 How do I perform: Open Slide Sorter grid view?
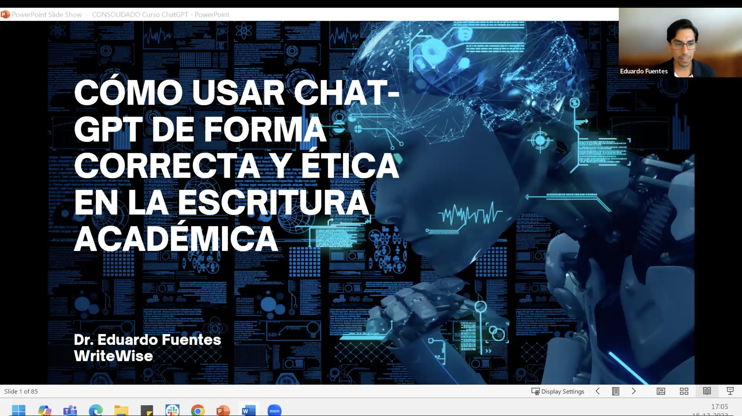[684, 391]
